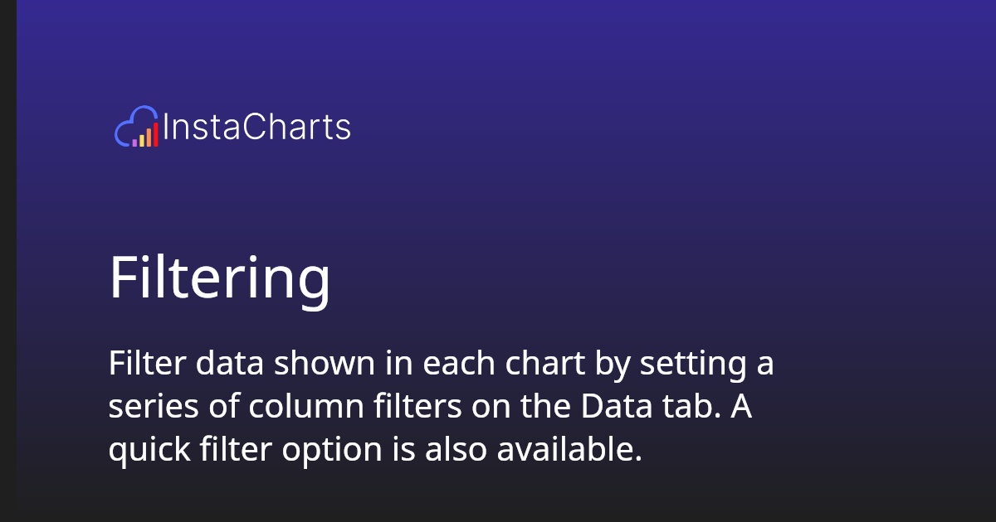The image size is (996, 522).
Task: Click the red bar in the logo
Action: (155, 134)
